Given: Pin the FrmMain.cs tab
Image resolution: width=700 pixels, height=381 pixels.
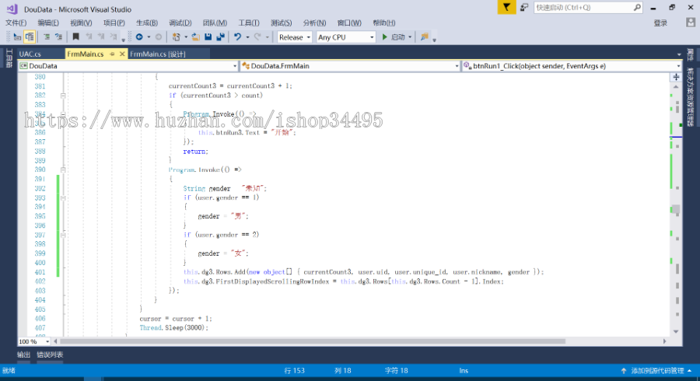Looking at the screenshot, I should pos(112,54).
